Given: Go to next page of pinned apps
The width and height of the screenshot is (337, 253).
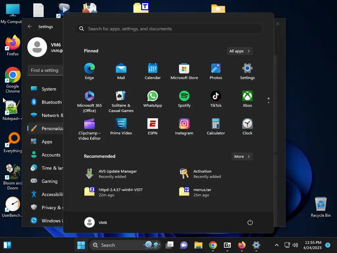Looking at the screenshot, I should click(269, 102).
